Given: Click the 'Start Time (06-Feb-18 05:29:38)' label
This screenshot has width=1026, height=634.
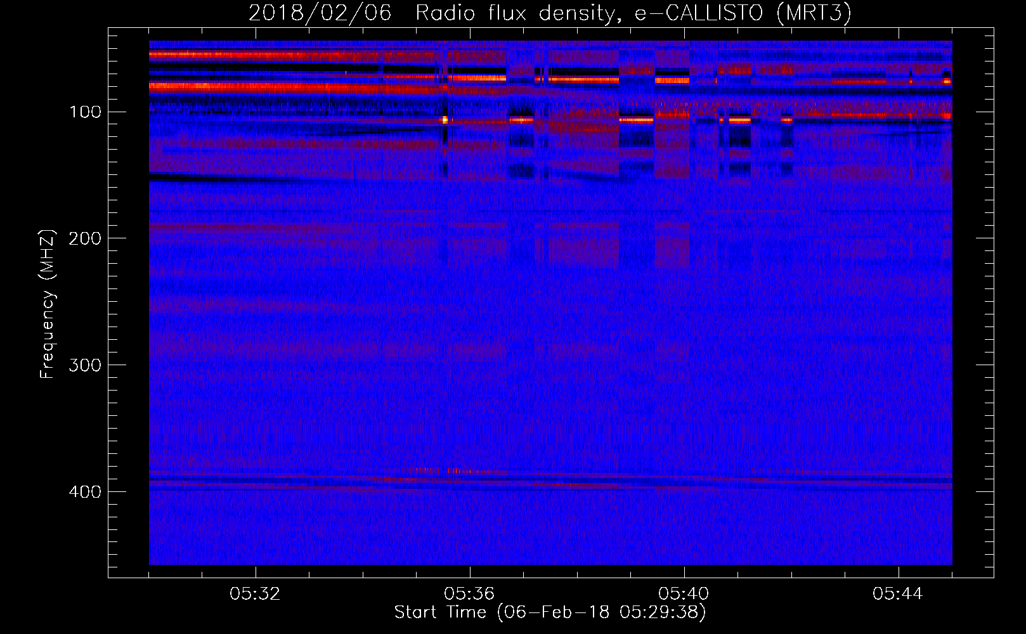Looking at the screenshot, I should (550, 612).
